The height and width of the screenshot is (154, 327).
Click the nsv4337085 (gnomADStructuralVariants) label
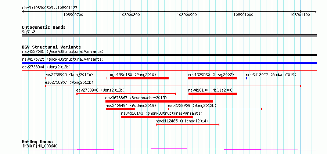pos(63,51)
